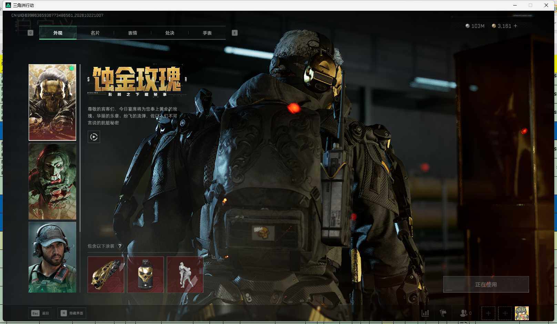Select the gold skull mask skin thumbnail
557x324 pixels.
52,102
